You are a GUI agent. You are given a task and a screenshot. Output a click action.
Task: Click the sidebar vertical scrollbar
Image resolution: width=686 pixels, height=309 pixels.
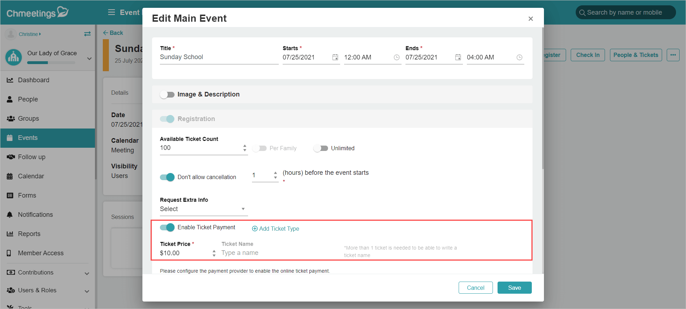96,102
